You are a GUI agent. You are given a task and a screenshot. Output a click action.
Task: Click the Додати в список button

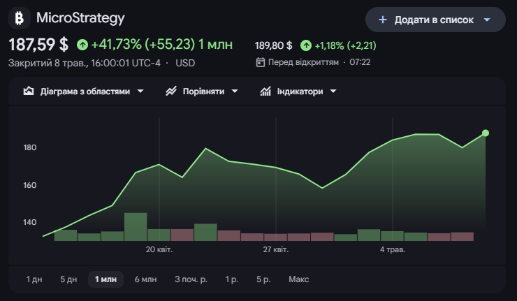point(435,20)
